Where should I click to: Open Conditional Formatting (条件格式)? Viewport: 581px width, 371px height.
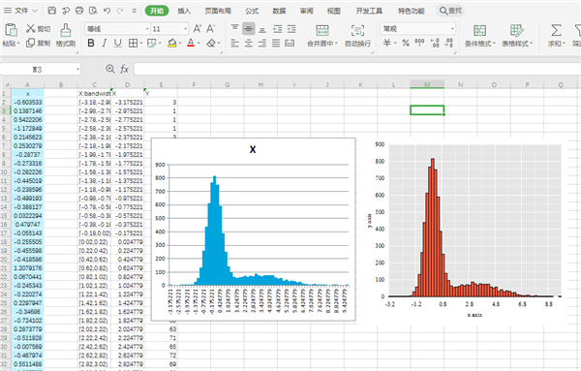480,35
